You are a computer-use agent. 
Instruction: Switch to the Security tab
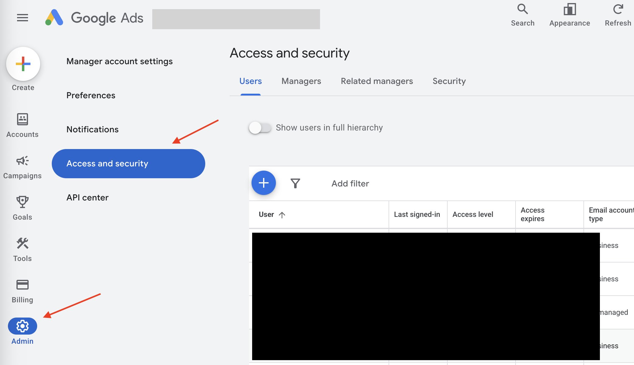(x=449, y=81)
